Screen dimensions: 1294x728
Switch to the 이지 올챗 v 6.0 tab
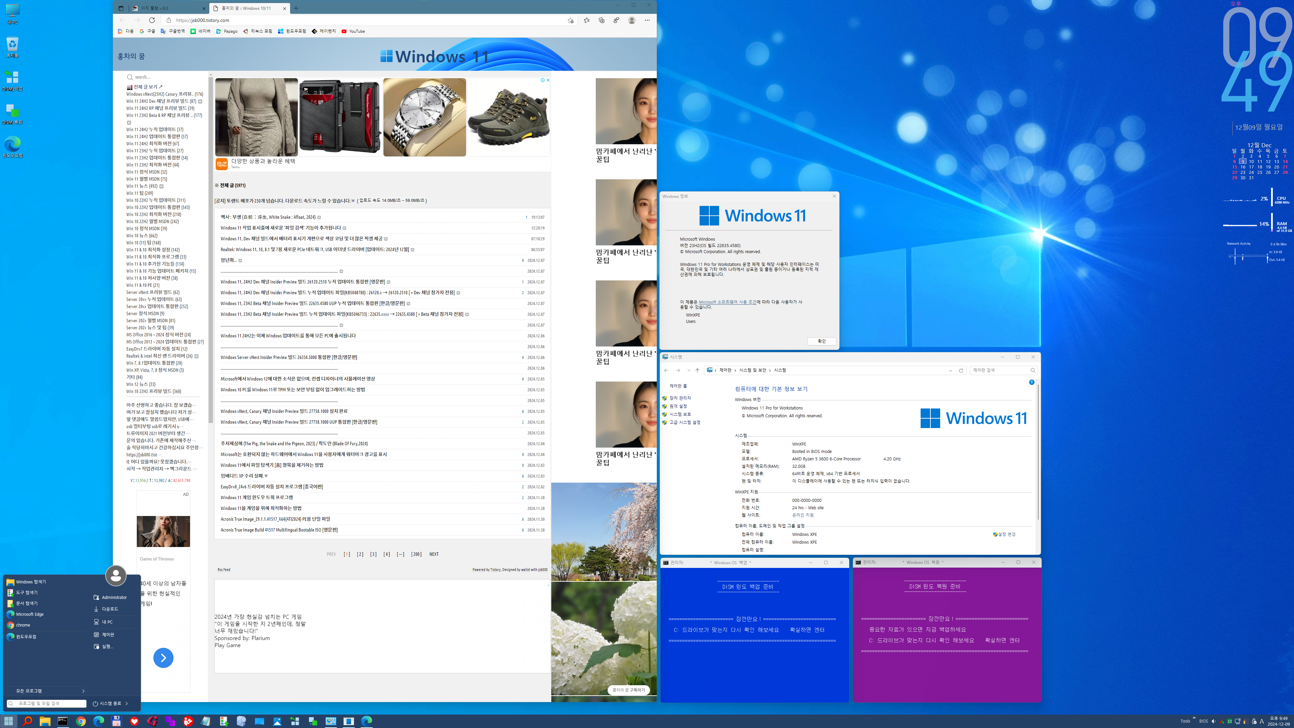(168, 8)
